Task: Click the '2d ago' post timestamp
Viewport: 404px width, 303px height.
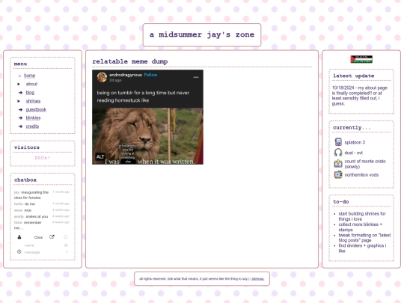Action: (x=115, y=80)
